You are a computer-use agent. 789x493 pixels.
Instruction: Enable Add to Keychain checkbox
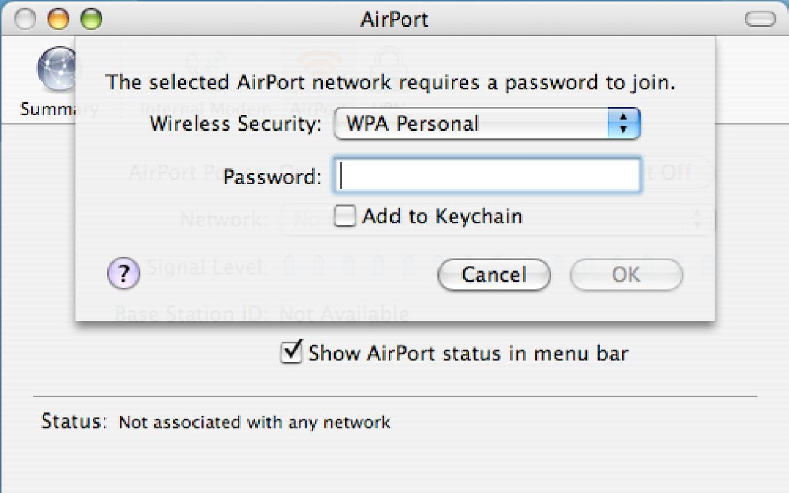tap(344, 217)
